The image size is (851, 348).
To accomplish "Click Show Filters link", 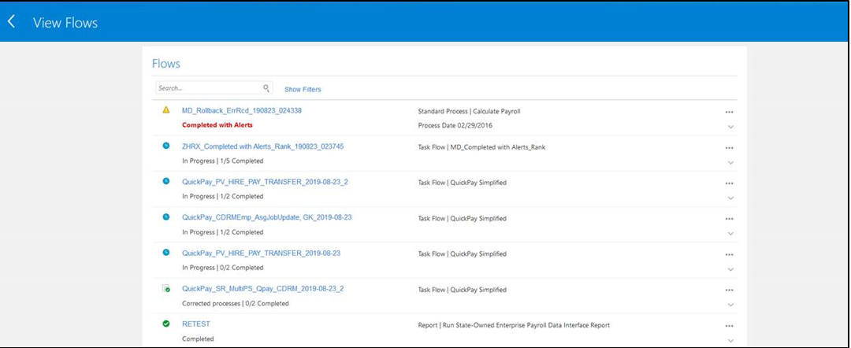I will pos(303,90).
